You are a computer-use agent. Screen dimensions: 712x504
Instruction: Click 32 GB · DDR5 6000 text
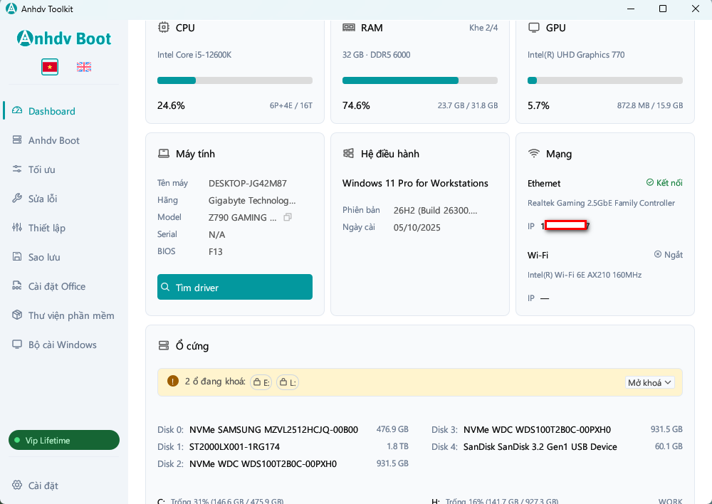[x=377, y=55]
